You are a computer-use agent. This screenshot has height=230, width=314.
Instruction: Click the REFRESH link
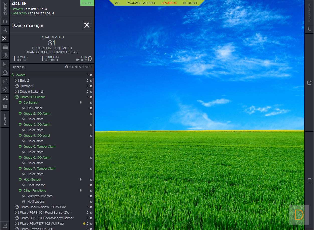(x=19, y=67)
